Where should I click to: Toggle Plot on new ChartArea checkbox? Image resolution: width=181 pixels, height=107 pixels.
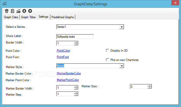(107, 60)
